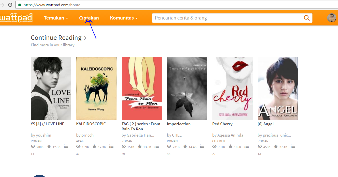Click the star votes icon under KALEIDOSCOPIC
Viewport: 338px width, 177px height.
[94, 146]
